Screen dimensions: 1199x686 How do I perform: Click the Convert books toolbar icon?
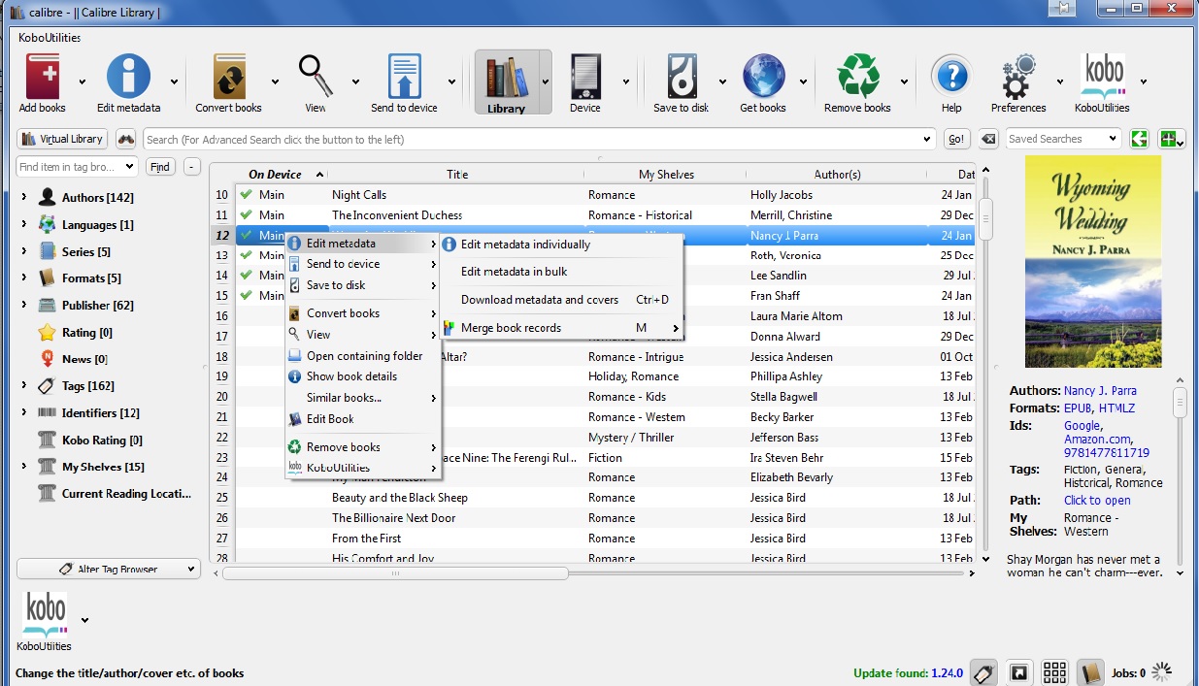coord(229,78)
